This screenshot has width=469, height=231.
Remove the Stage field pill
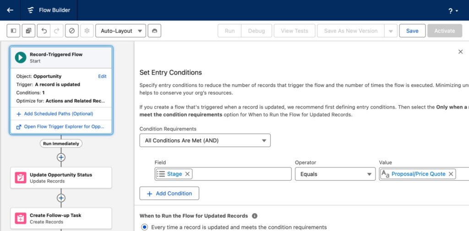[x=188, y=174]
